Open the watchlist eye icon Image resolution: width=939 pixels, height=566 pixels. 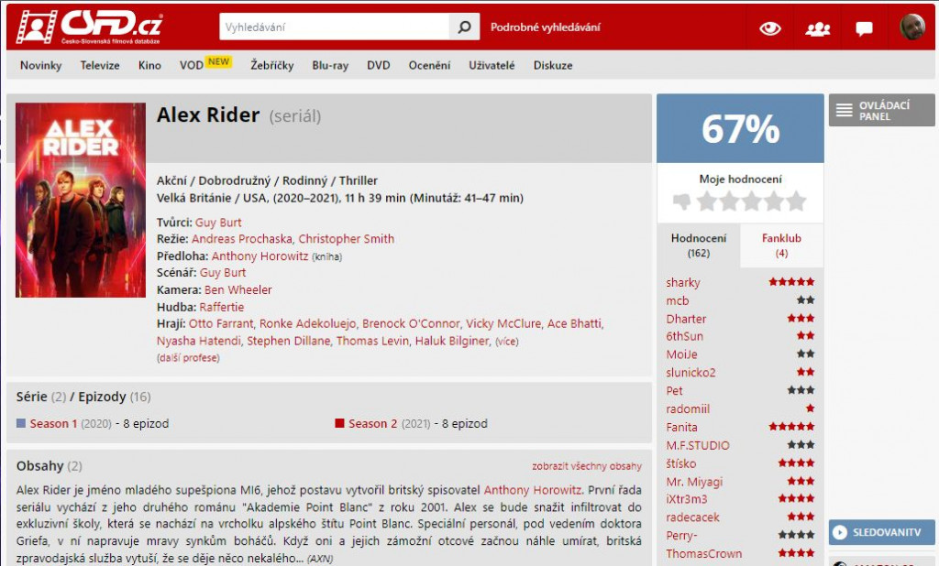click(x=769, y=28)
